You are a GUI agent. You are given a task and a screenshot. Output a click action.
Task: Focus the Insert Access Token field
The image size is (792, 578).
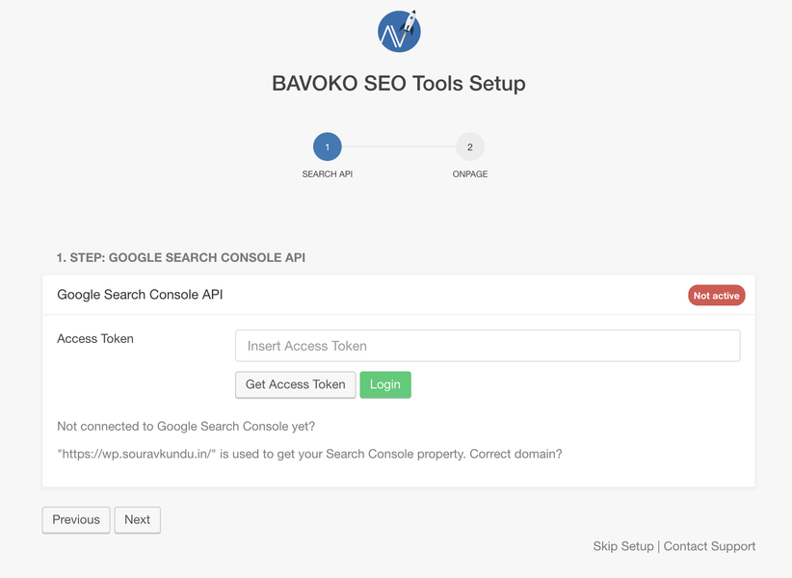488,346
